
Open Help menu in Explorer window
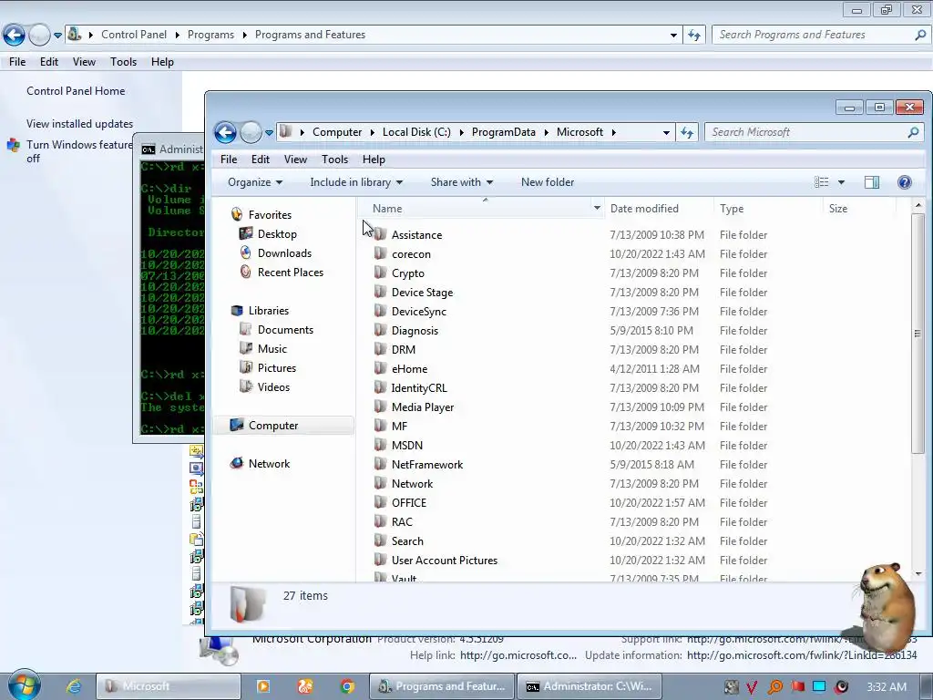pyautogui.click(x=374, y=160)
